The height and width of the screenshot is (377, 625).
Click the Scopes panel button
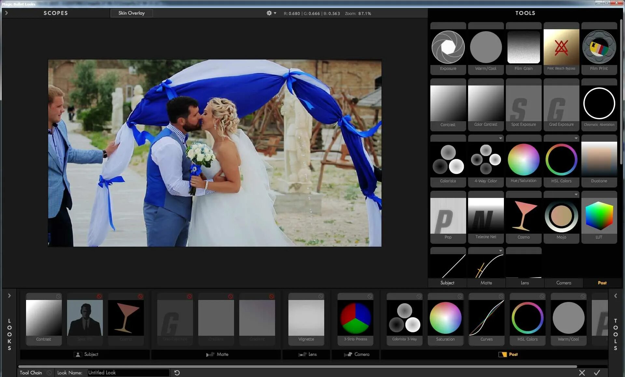(x=55, y=13)
